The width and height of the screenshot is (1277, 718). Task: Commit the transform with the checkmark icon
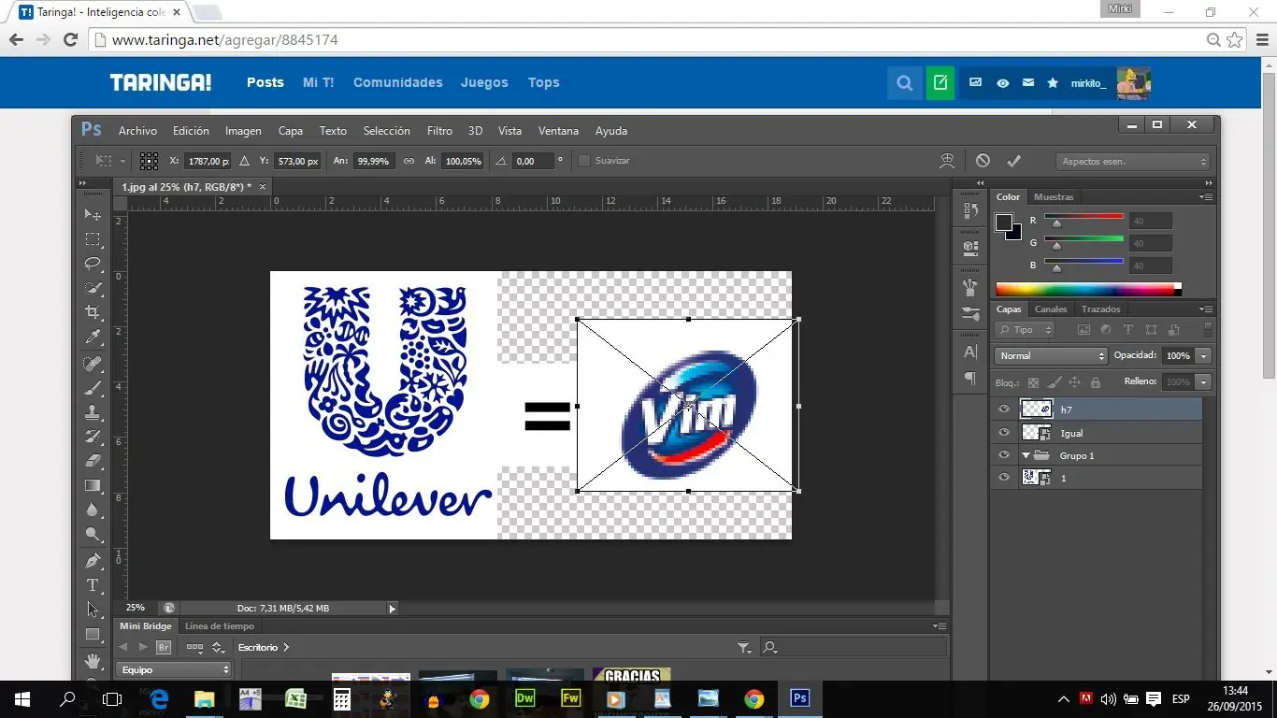point(1013,161)
